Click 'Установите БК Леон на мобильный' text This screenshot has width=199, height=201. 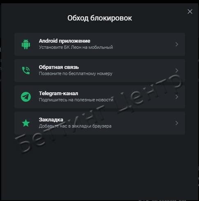(76, 47)
